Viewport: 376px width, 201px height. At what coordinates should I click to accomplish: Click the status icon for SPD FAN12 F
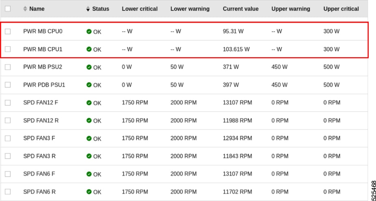[x=89, y=103]
